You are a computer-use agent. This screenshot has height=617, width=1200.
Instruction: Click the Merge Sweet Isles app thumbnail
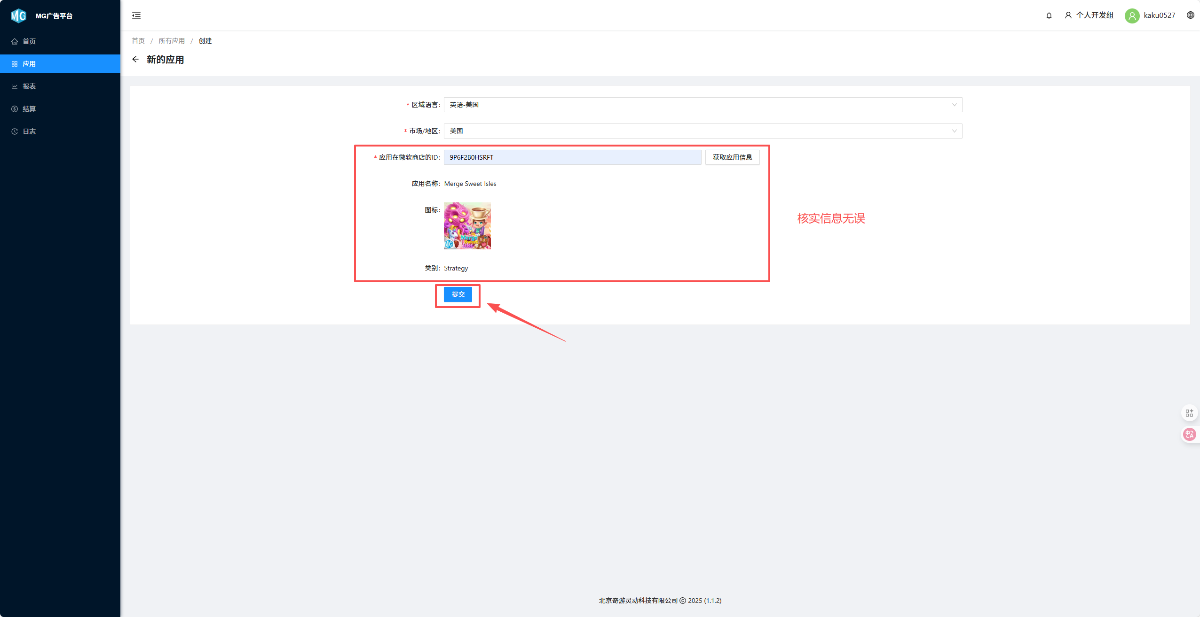[467, 226]
